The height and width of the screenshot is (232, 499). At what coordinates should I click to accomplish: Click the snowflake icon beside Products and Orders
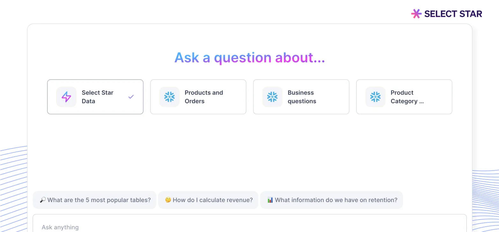point(169,97)
